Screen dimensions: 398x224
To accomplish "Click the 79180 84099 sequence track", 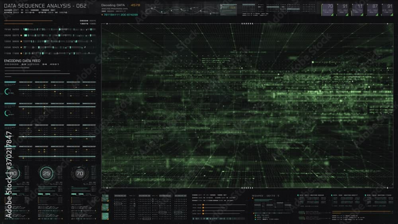I will 60,29.
